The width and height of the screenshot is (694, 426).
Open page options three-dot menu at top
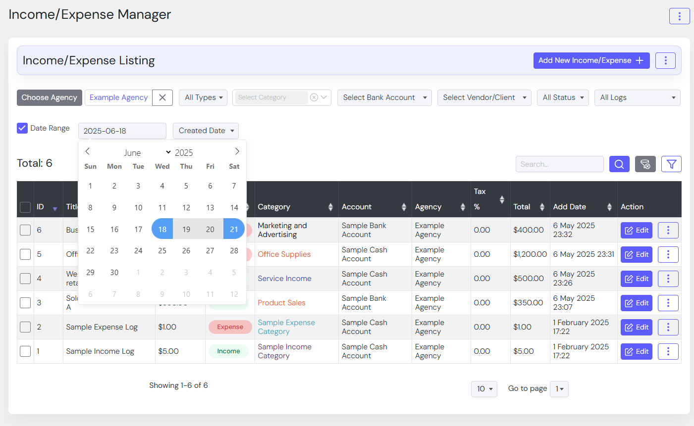pos(679,16)
